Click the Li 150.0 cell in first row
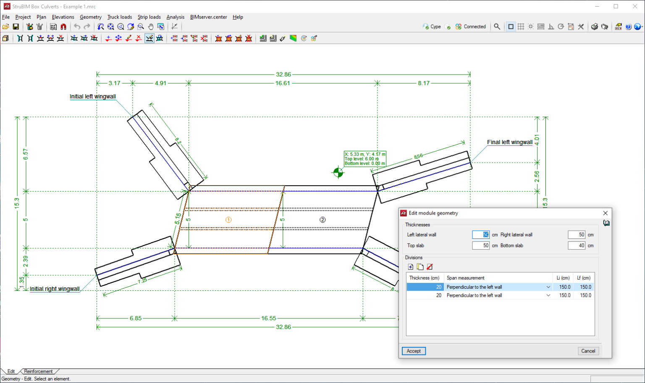This screenshot has width=645, height=383. (x=564, y=287)
